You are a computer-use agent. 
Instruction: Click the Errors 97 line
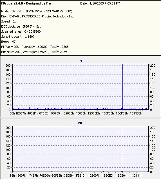[x=8, y=42]
